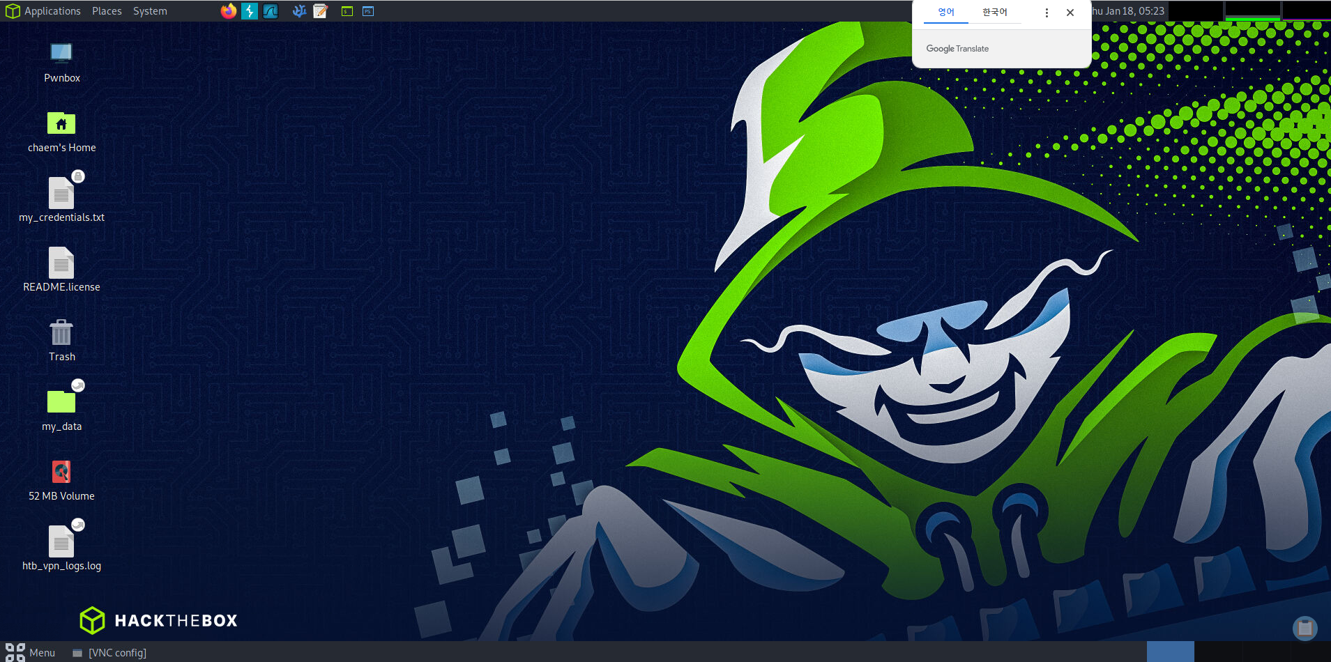Switch to the 한국어 tab in translate popup
Screen dimensions: 1331x662
click(995, 12)
